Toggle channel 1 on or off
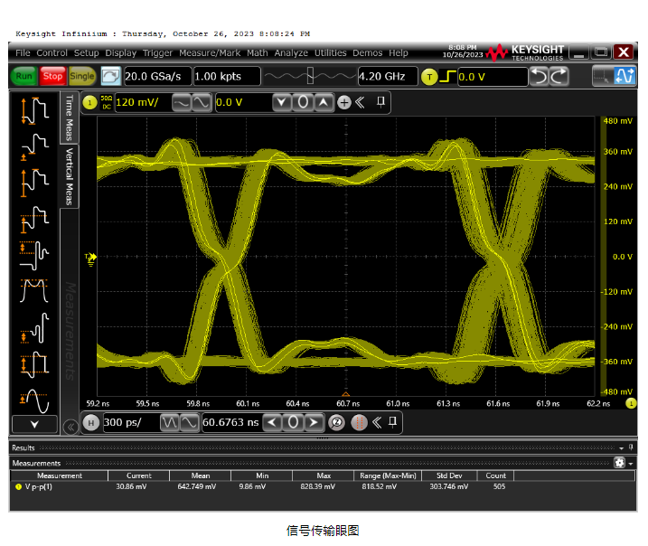Screen dimensions: 648x546 (x=89, y=102)
